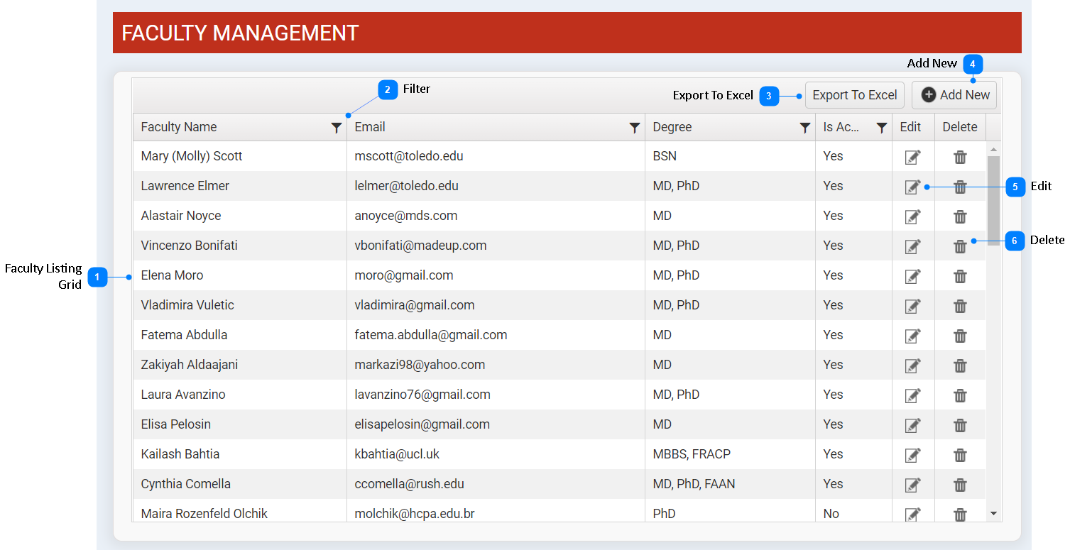Viewport: 1070px width, 550px height.
Task: Delete Zakiyah Aldaajani from faculty
Action: (x=960, y=365)
